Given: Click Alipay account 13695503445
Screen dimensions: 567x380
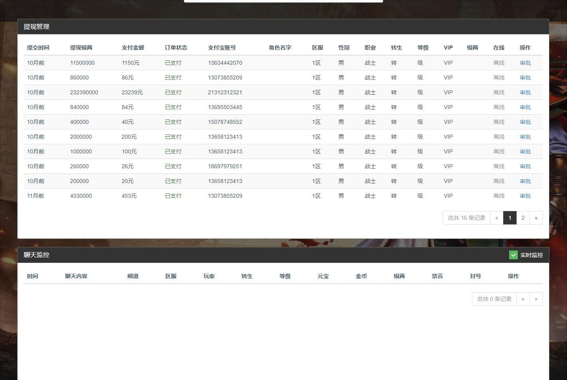Looking at the screenshot, I should (225, 107).
